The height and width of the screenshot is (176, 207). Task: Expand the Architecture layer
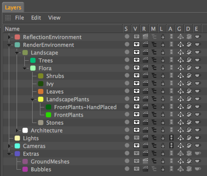17,130
